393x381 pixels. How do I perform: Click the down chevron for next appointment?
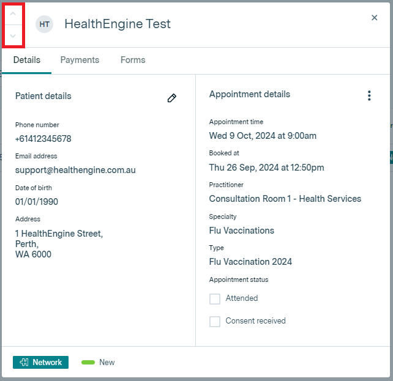13,36
